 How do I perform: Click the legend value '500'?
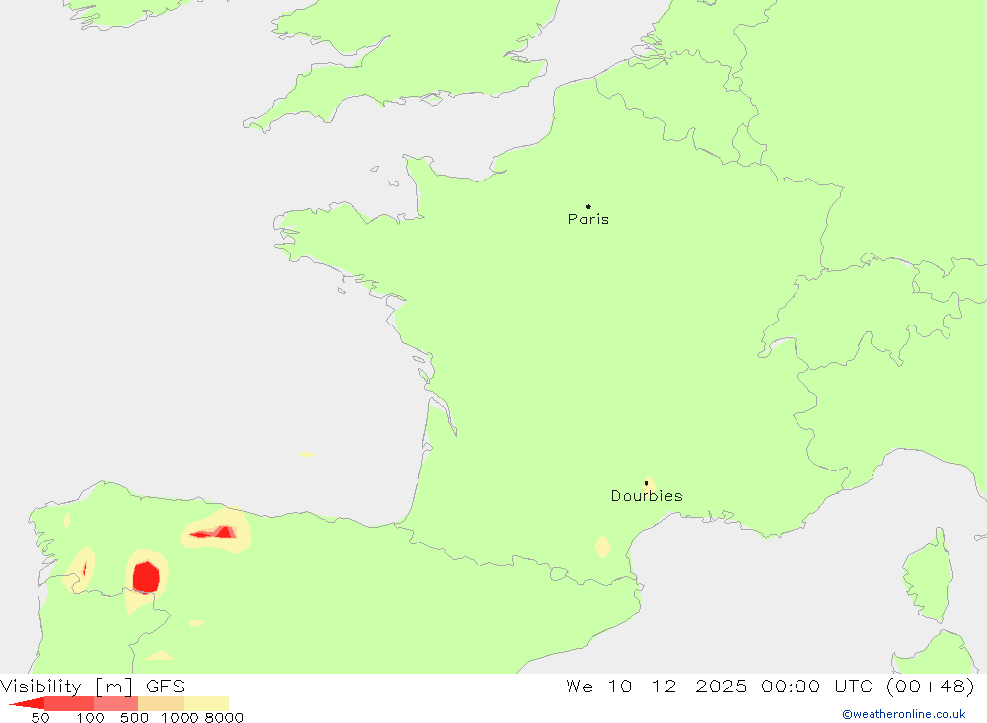pos(134,717)
